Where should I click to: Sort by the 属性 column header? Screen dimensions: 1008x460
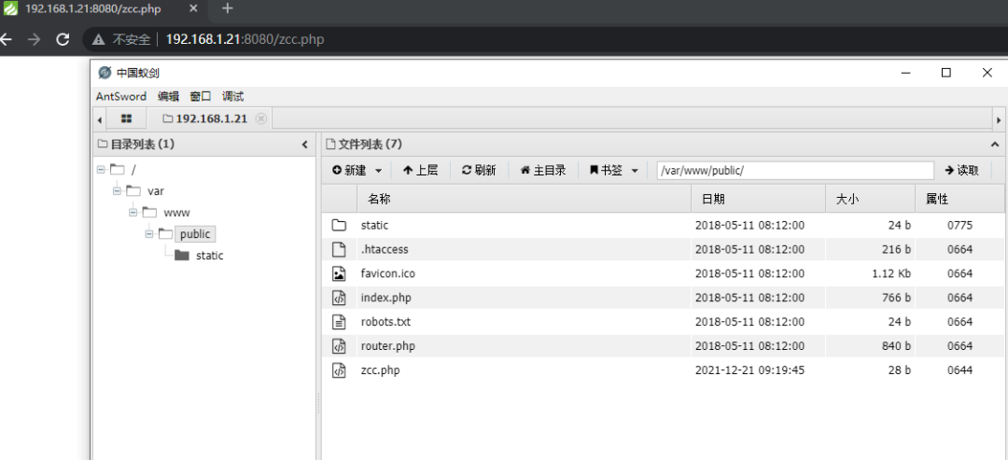click(x=959, y=199)
